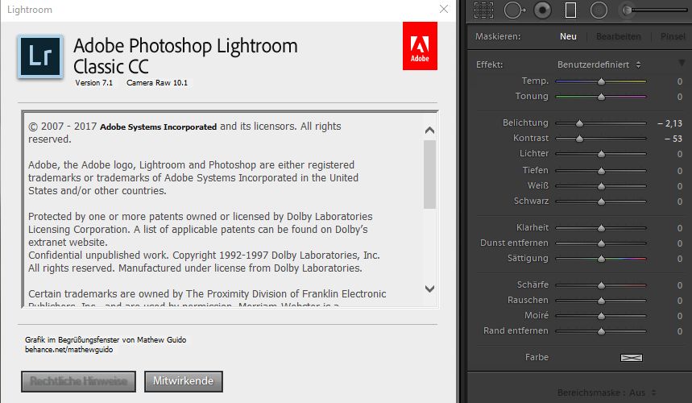Select the Graduated Filter tool
The width and height of the screenshot is (692, 403).
(570, 10)
